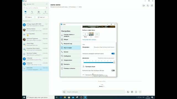Open Галерея link in chat header
The width and height of the screenshot is (177, 99).
(72, 7)
